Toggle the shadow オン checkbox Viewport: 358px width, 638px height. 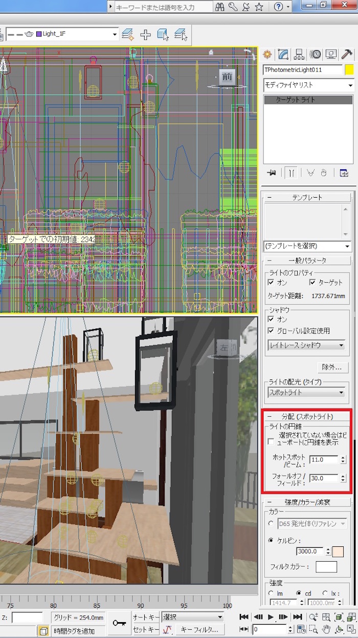pos(271,319)
